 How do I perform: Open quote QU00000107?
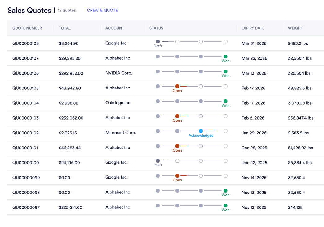coord(25,58)
